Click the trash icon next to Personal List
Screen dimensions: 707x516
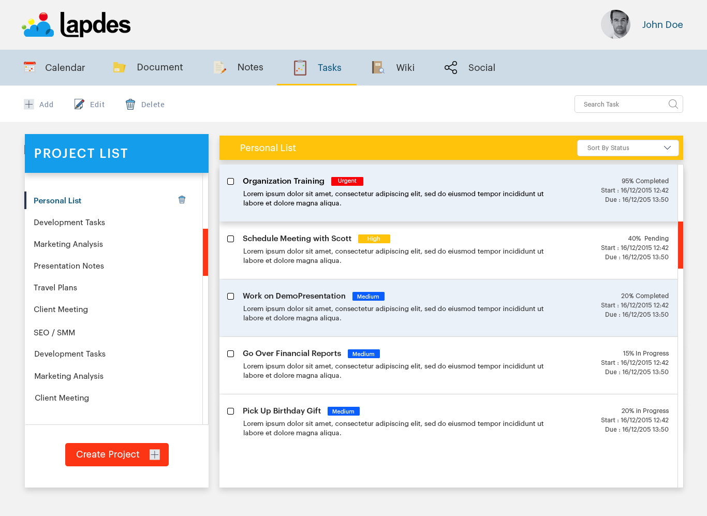point(182,199)
